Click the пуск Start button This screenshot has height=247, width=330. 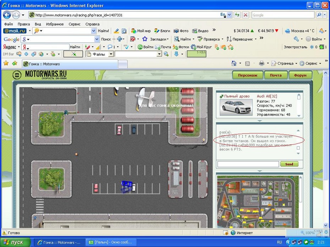tap(15, 242)
